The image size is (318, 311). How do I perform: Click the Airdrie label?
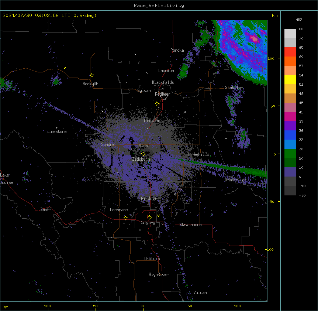point(149,198)
